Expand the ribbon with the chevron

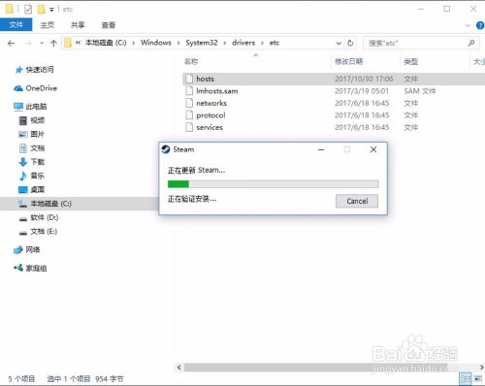468,25
